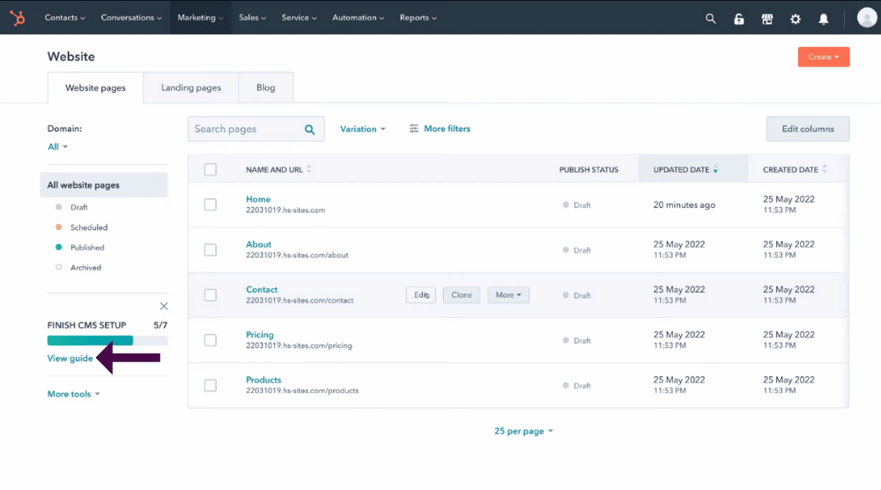881x490 pixels.
Task: Open global search magnifier in top bar
Action: [x=711, y=19]
